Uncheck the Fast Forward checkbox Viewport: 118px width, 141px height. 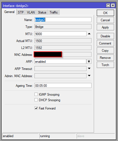click(36, 108)
